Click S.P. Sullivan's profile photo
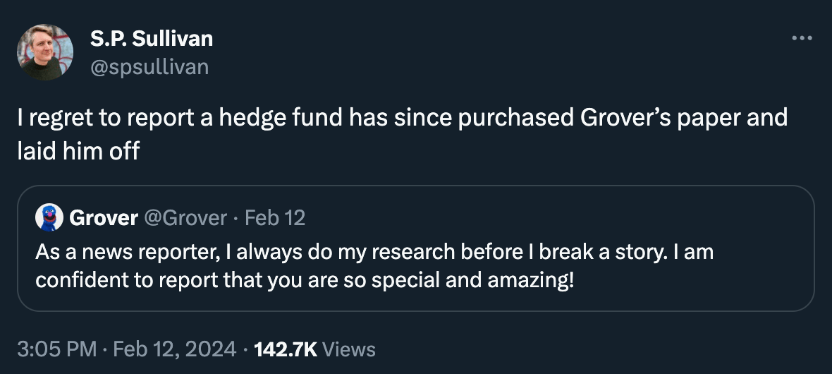The height and width of the screenshot is (374, 832). [45, 52]
